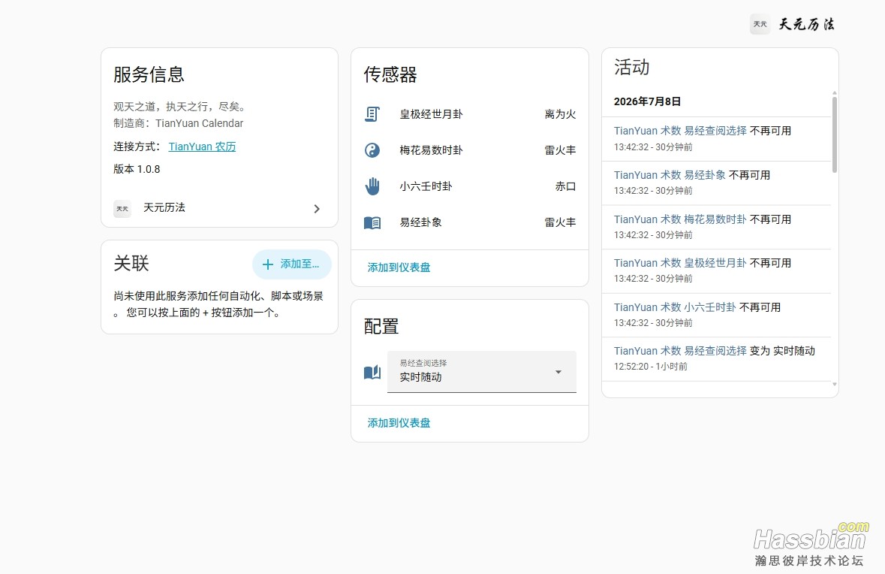Click the open book icon for 易经卦象
Screen dimensions: 885x574
pos(372,222)
